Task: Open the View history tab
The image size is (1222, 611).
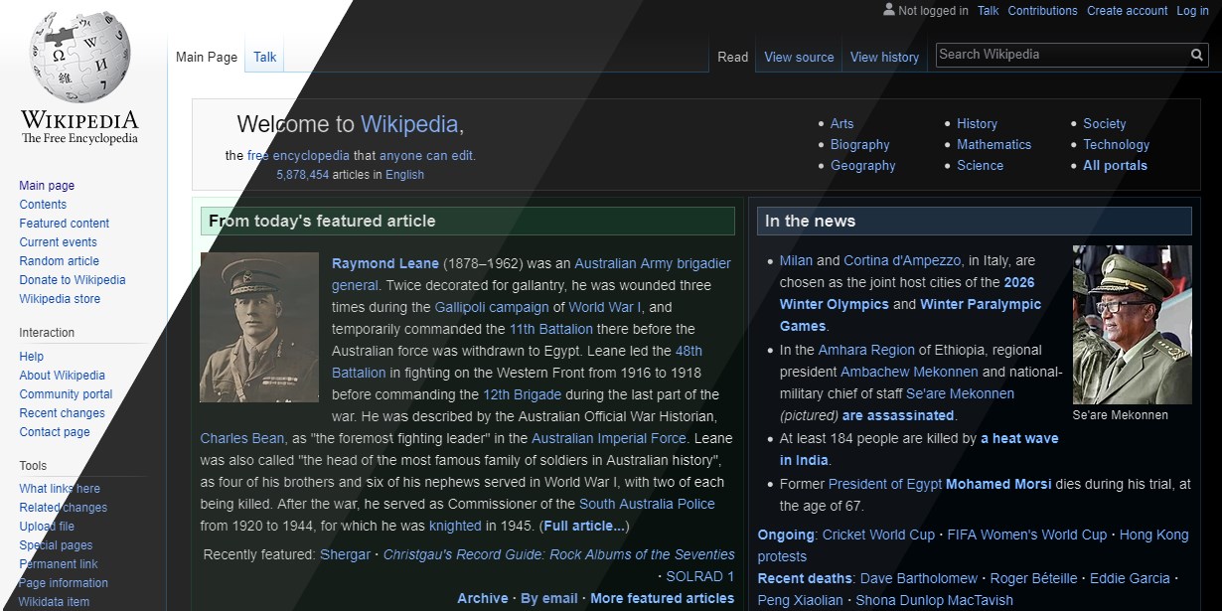Action: pyautogui.click(x=884, y=57)
